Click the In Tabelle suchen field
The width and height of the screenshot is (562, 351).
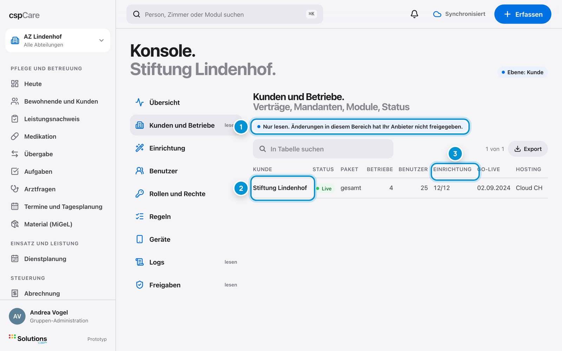tap(323, 149)
